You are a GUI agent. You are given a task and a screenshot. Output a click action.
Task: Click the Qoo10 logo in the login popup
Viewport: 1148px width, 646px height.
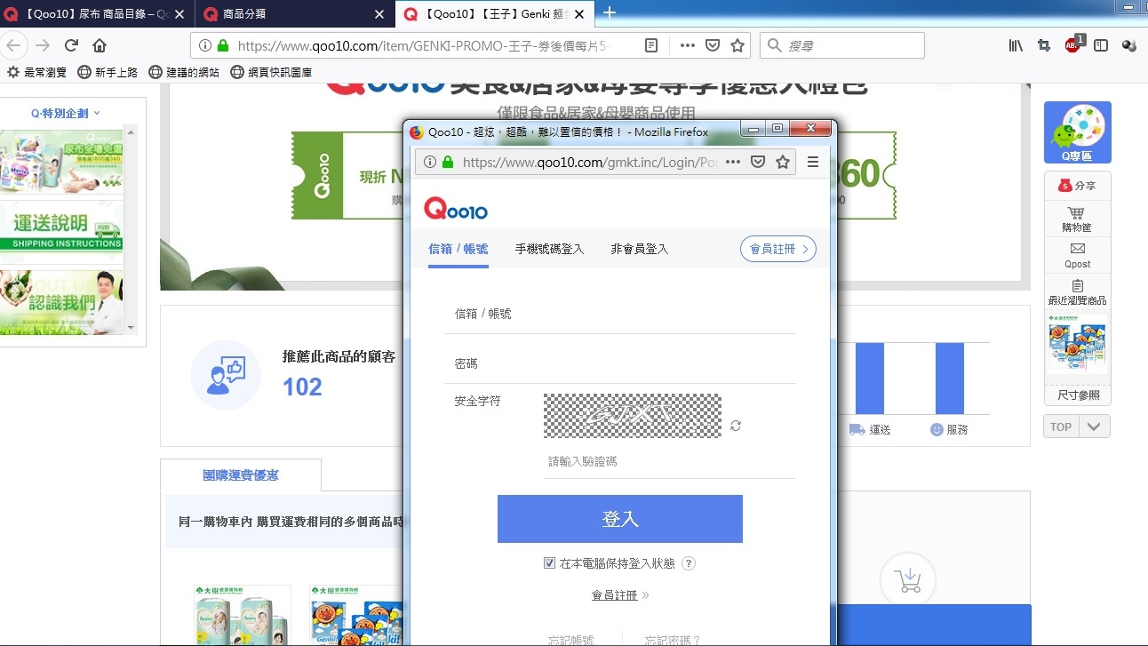coord(456,208)
